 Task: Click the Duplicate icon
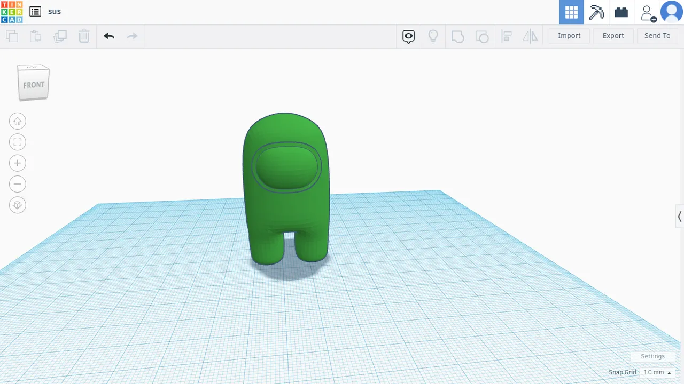point(60,36)
